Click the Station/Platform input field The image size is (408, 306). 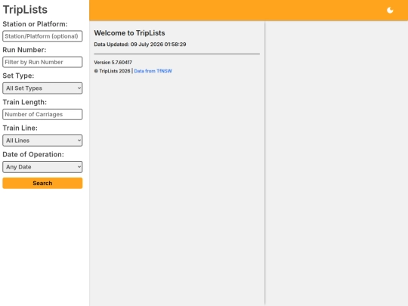(42, 36)
